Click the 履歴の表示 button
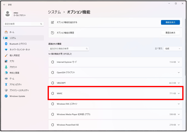Screen dimensions: 187x132 coord(170,33)
